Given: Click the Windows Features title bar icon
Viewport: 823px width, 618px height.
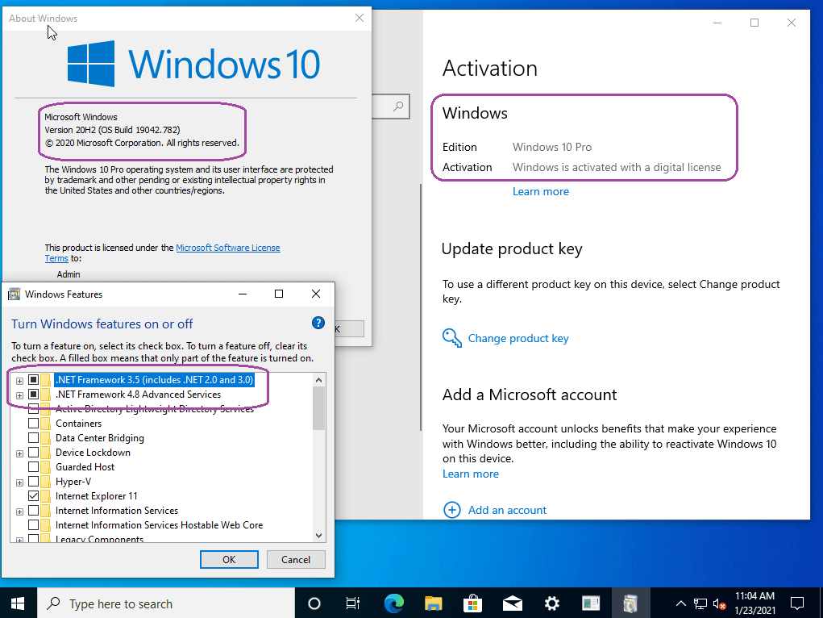Looking at the screenshot, I should pyautogui.click(x=15, y=294).
